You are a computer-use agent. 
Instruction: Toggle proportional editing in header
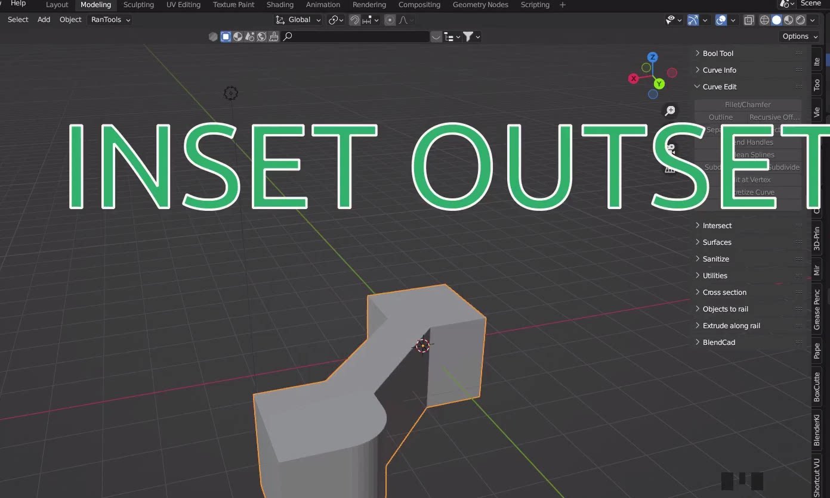(390, 20)
